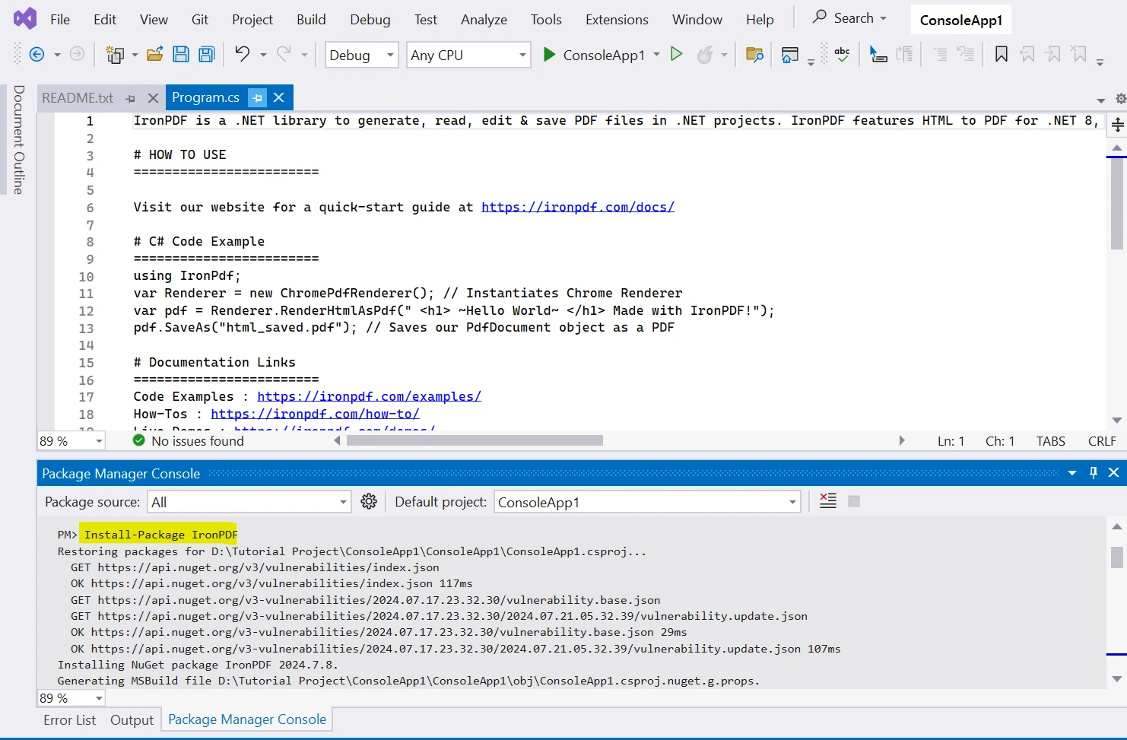Click the New Project toolbar icon

coord(115,54)
